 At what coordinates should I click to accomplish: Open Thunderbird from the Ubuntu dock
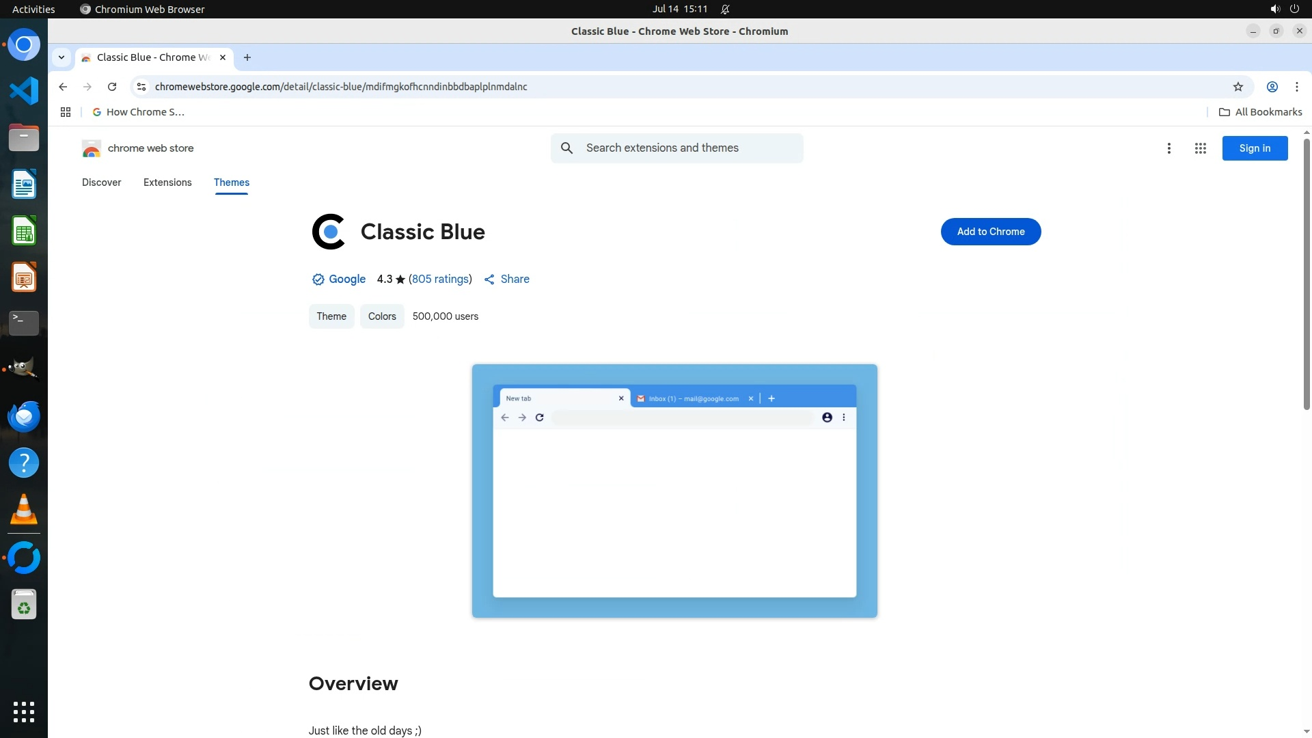coord(24,416)
